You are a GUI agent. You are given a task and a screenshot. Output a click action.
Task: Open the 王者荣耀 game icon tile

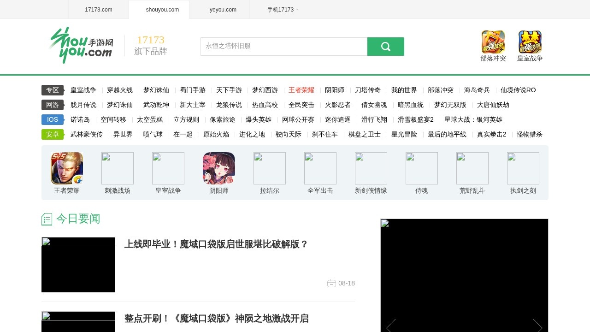click(x=67, y=168)
